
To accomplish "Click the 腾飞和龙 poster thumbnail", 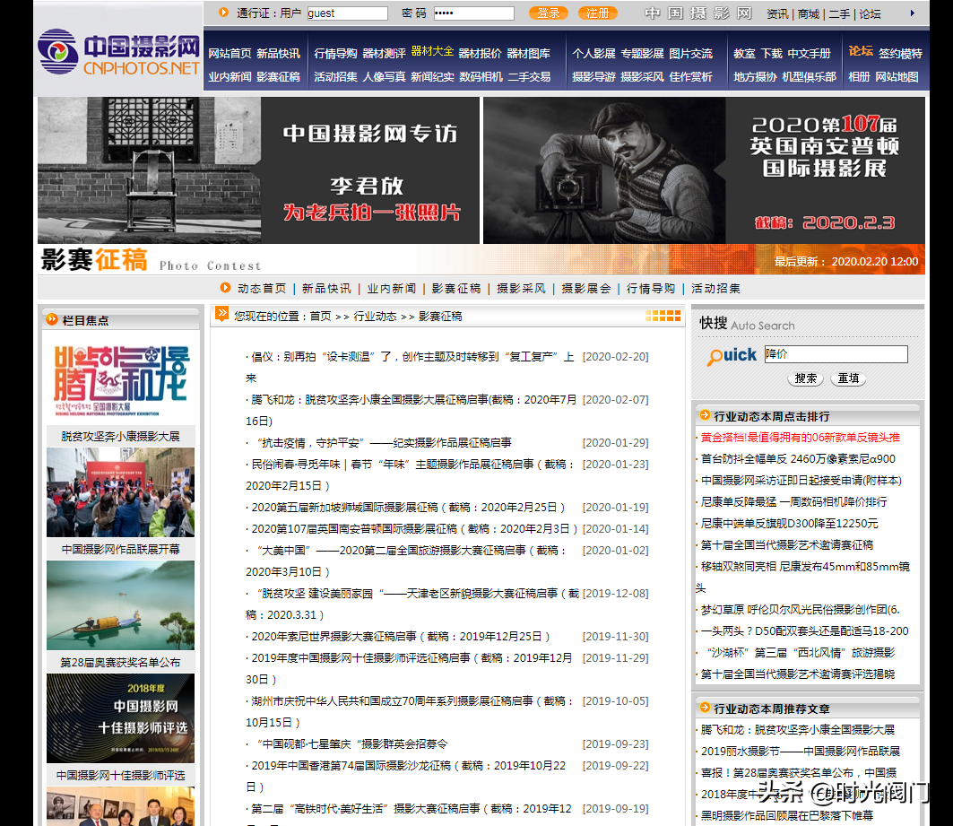I will (120, 379).
